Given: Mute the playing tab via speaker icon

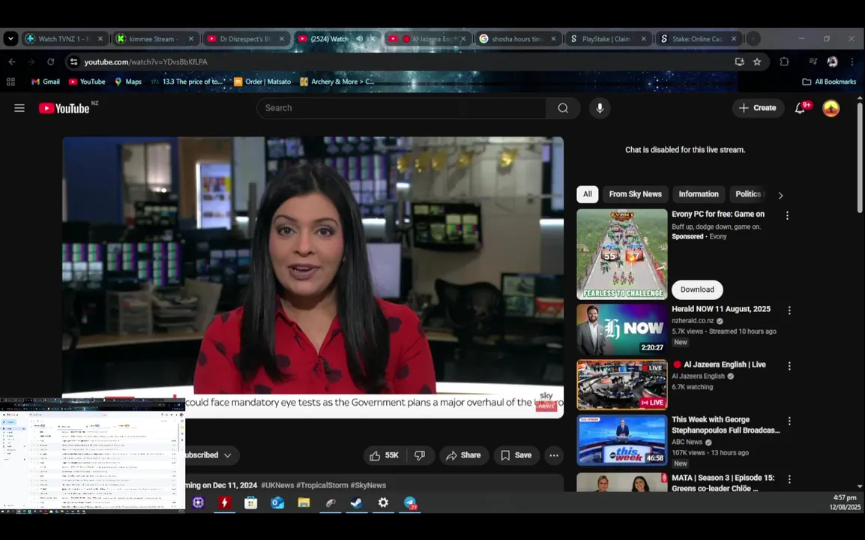Looking at the screenshot, I should (x=360, y=39).
